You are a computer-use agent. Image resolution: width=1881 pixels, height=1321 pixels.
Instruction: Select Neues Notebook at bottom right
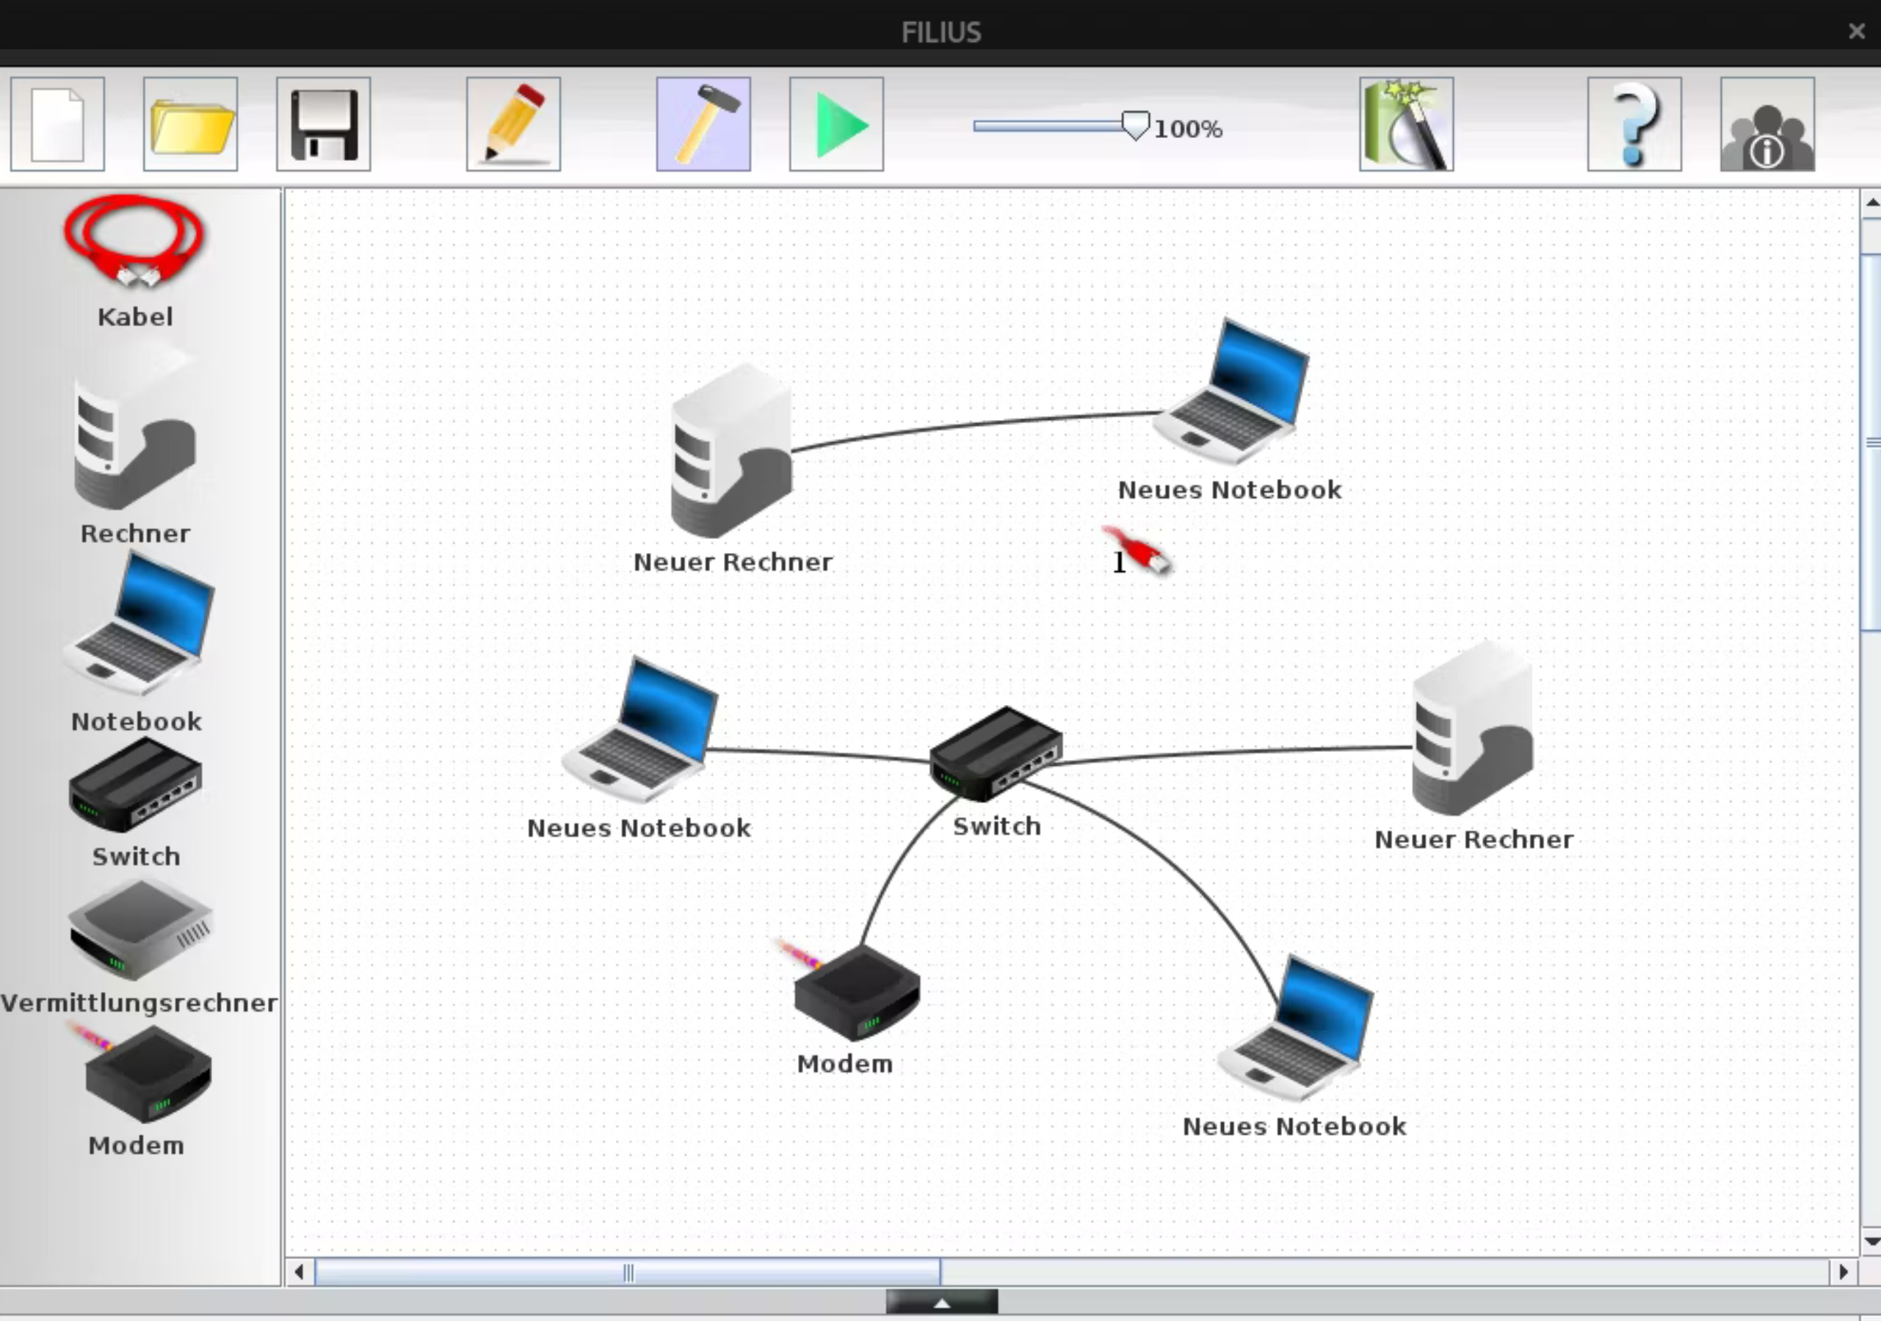tap(1296, 1027)
